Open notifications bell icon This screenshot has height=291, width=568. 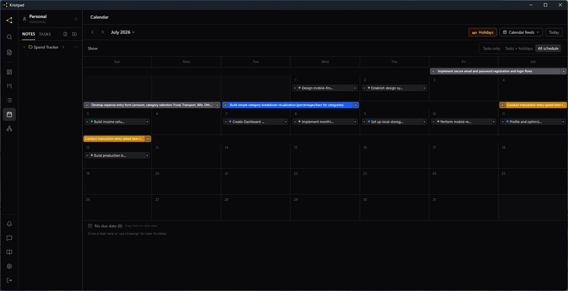pos(9,224)
